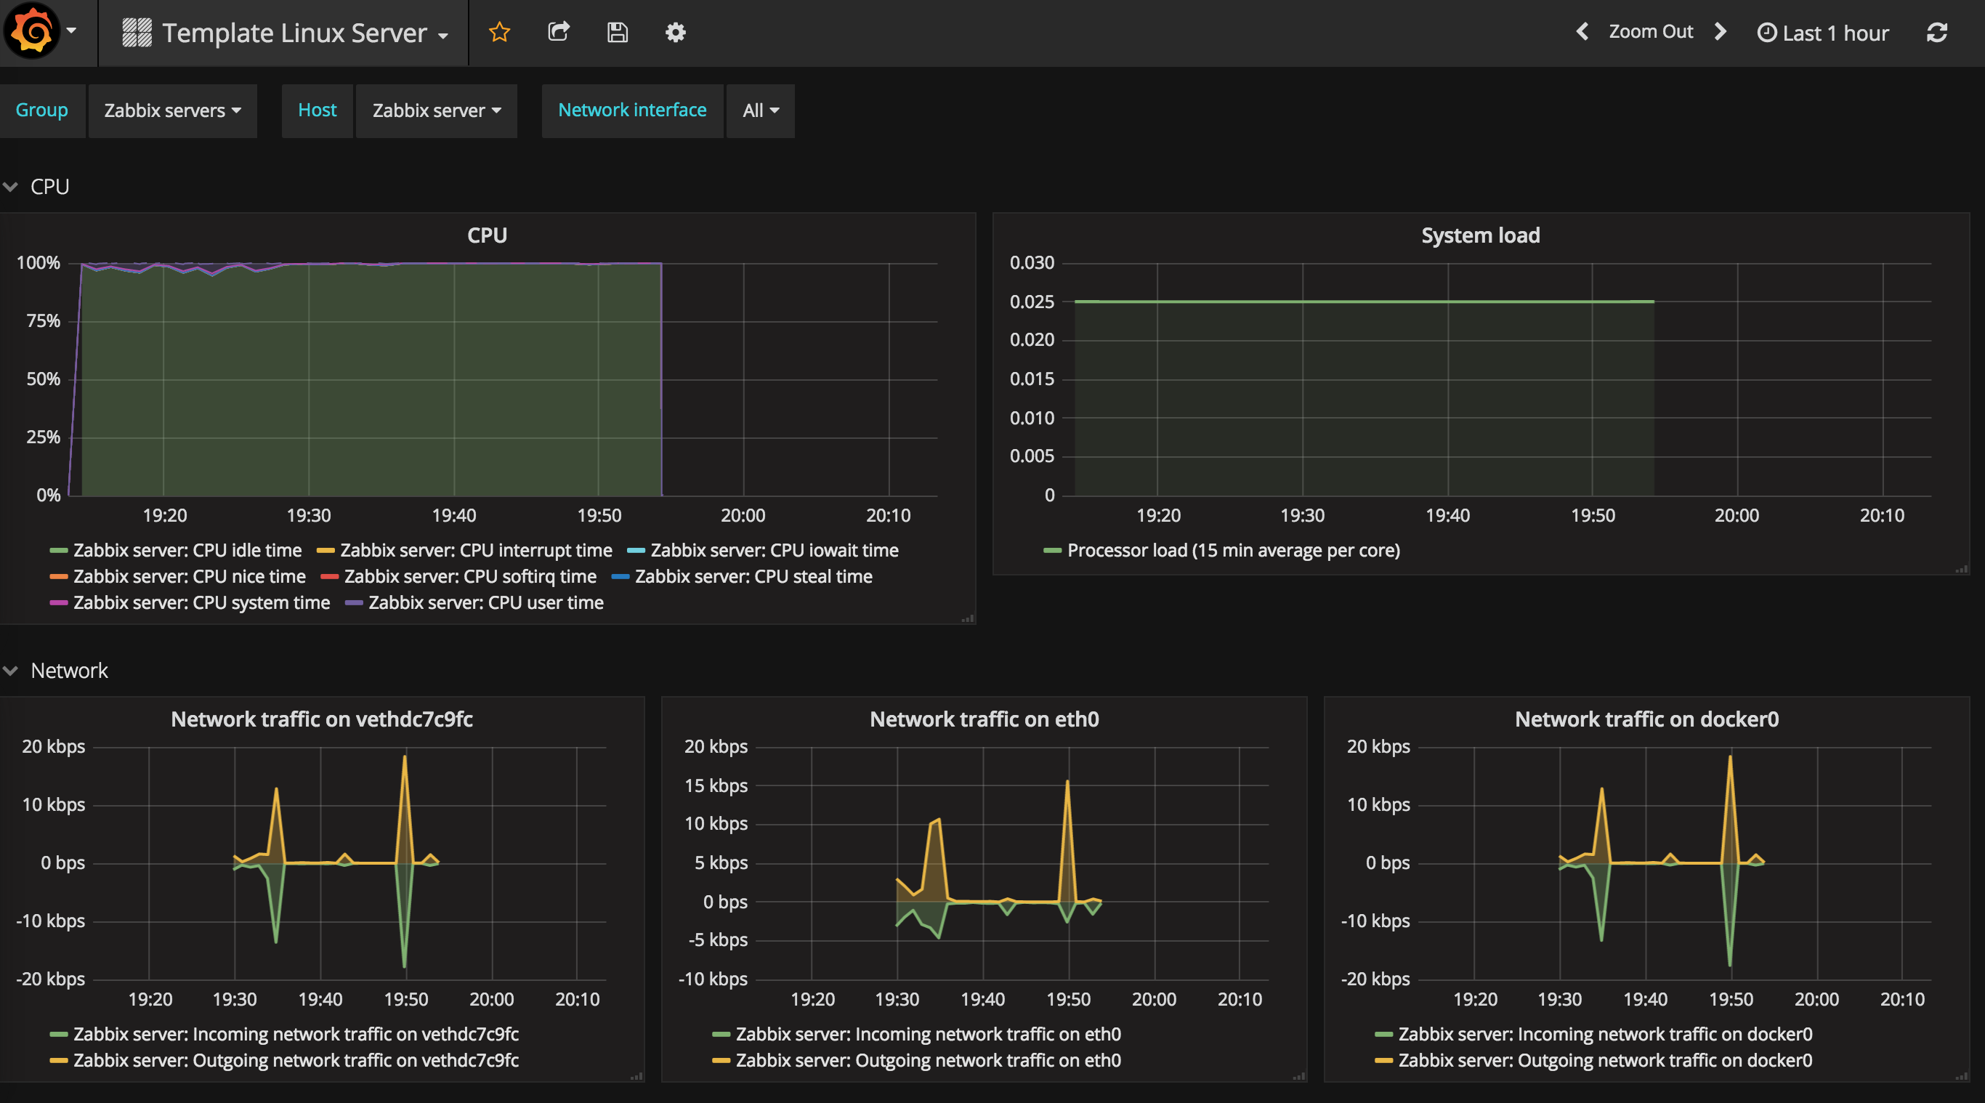The width and height of the screenshot is (1985, 1103).
Task: Open the Network interface All dropdown
Action: [x=761, y=110]
